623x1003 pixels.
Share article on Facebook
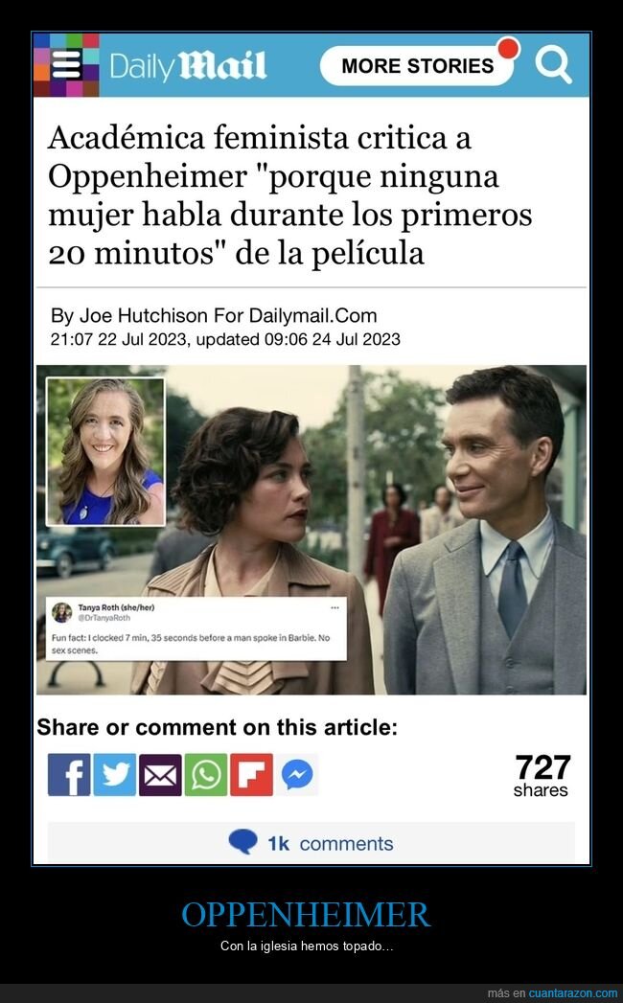click(x=69, y=775)
